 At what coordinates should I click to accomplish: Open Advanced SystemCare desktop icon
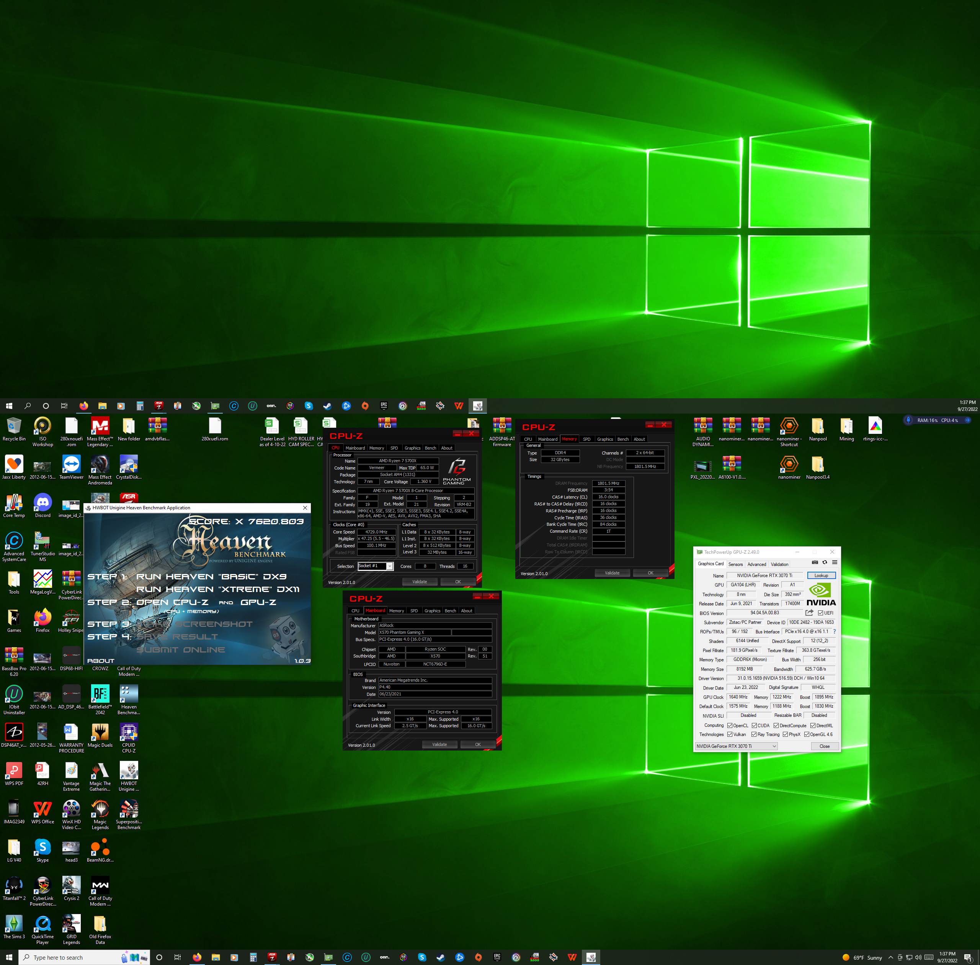pyautogui.click(x=14, y=546)
